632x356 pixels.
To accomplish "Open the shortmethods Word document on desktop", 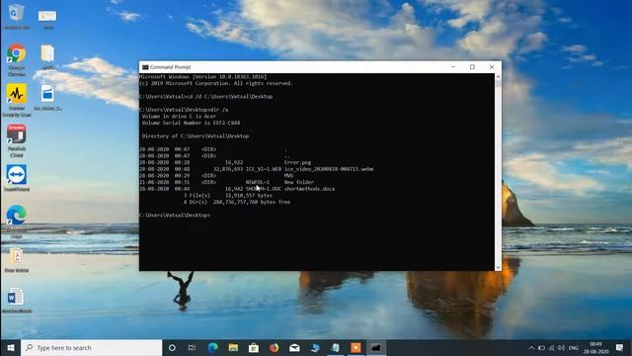I will 16,301.
